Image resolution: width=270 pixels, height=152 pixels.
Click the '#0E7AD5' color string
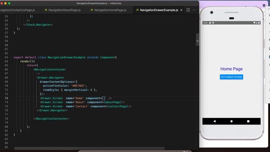78,86
